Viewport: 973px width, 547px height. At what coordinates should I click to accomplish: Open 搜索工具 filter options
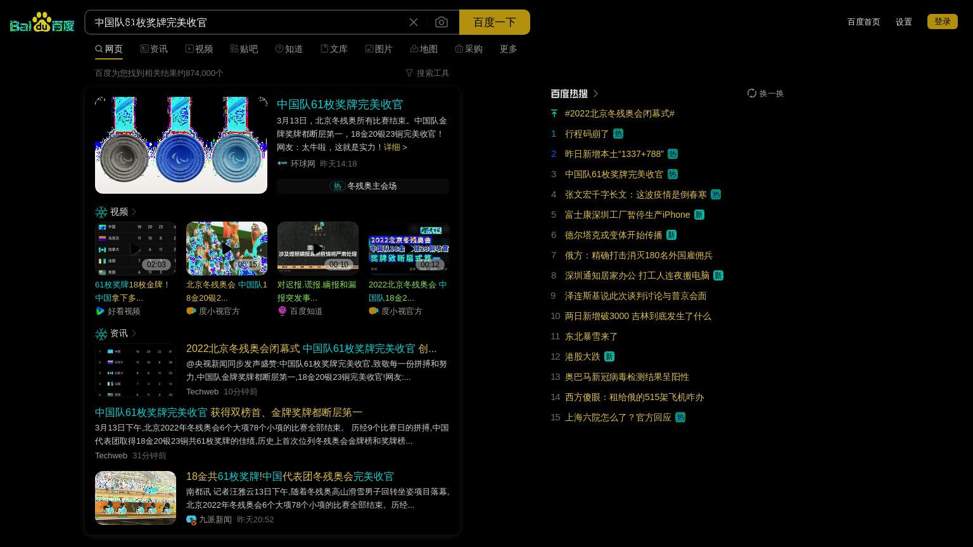[x=428, y=73]
